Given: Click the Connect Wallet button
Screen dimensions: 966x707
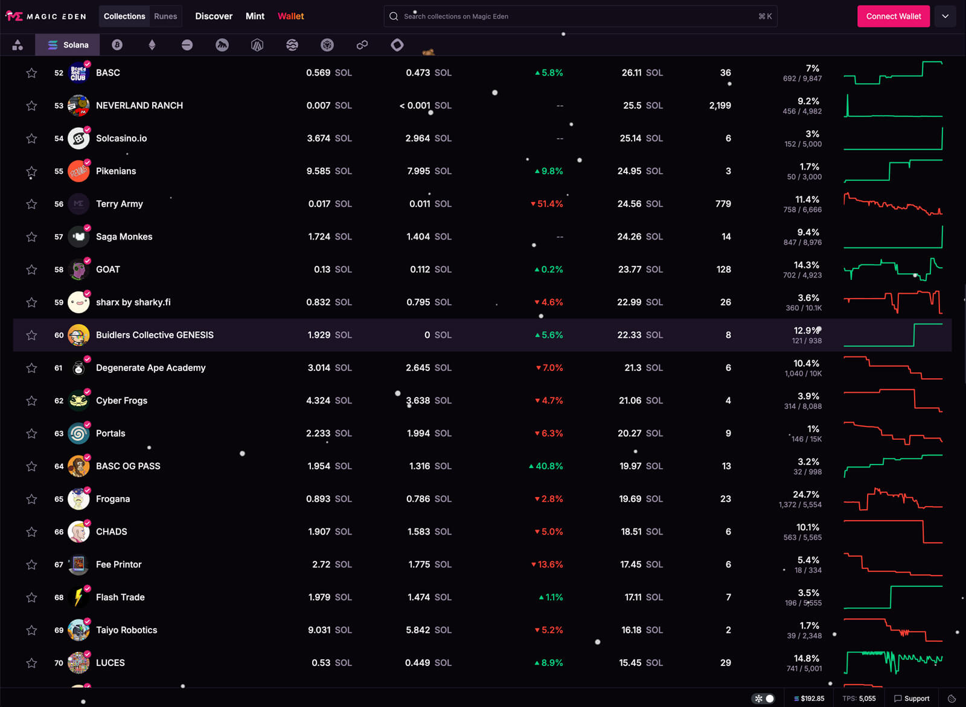Looking at the screenshot, I should [x=894, y=16].
